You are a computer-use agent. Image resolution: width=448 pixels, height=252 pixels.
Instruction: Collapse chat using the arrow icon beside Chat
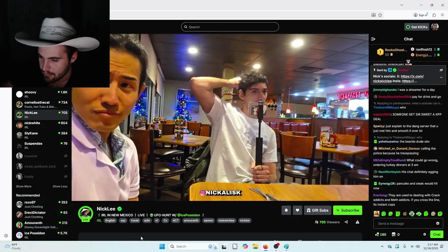tap(373, 39)
